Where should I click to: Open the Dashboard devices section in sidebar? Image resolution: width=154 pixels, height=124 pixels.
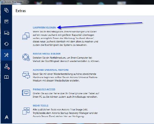[6, 33]
